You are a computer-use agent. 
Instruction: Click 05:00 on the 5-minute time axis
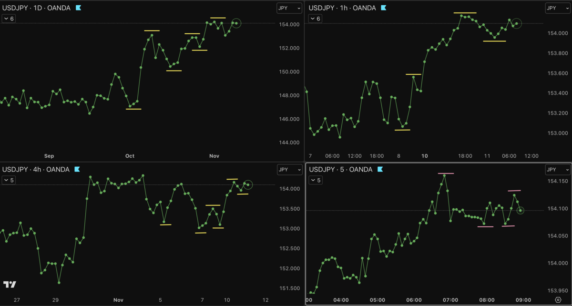(378, 300)
